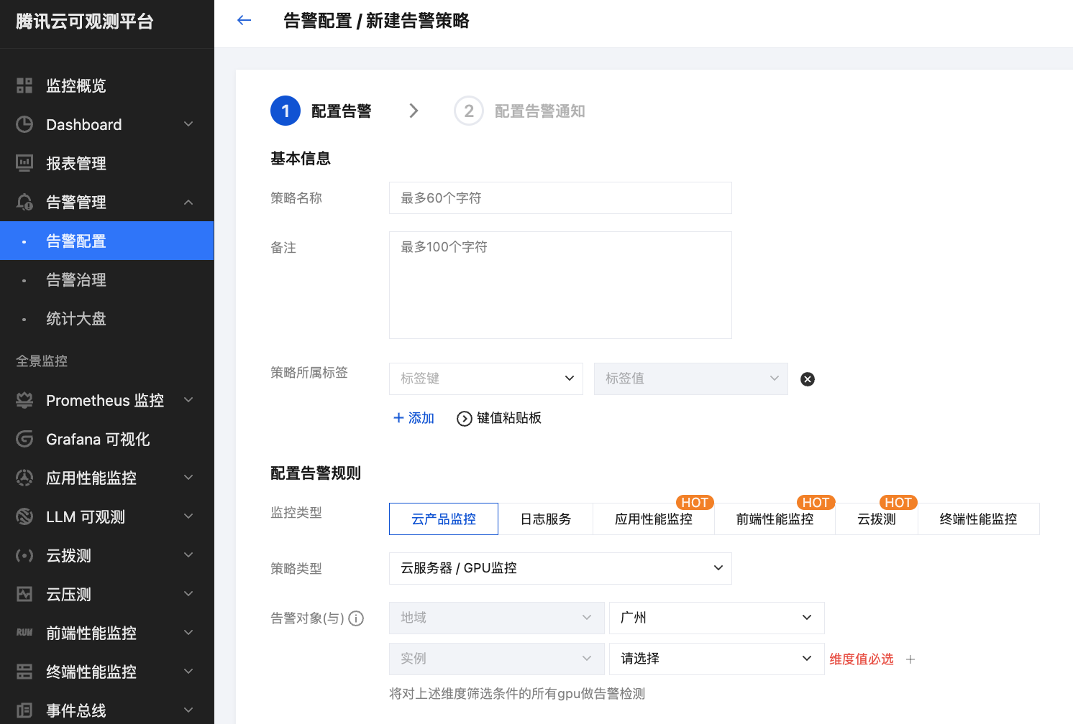Click the 备注 text area

pos(560,285)
